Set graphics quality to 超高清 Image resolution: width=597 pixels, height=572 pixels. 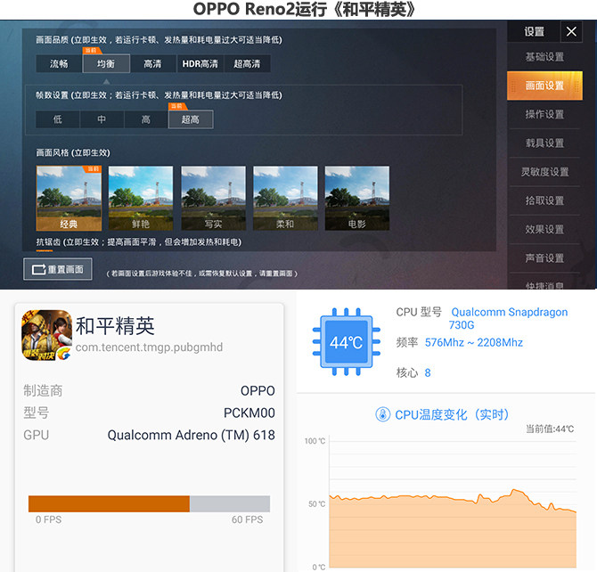pos(247,63)
